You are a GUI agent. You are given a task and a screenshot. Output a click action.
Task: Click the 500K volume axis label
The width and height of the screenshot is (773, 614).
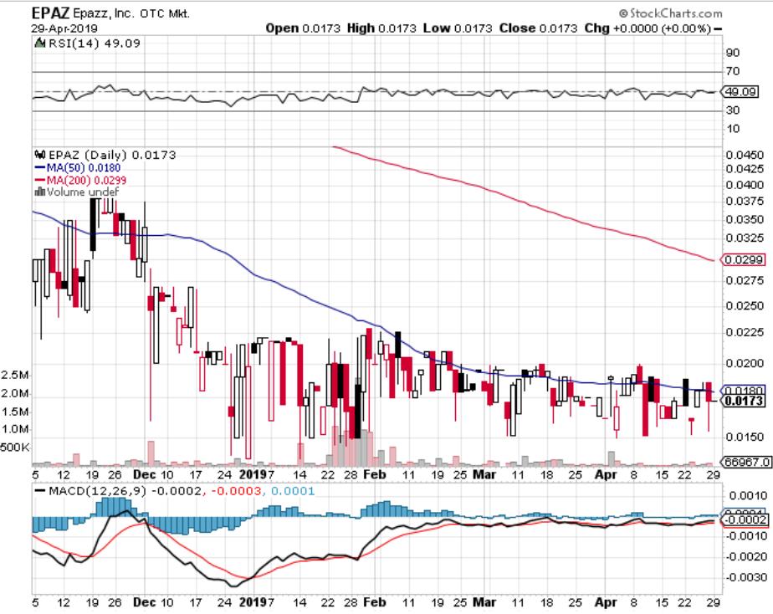coord(15,448)
